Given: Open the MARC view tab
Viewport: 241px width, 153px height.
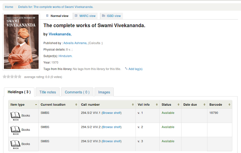Looking at the screenshot, I should [x=86, y=16].
